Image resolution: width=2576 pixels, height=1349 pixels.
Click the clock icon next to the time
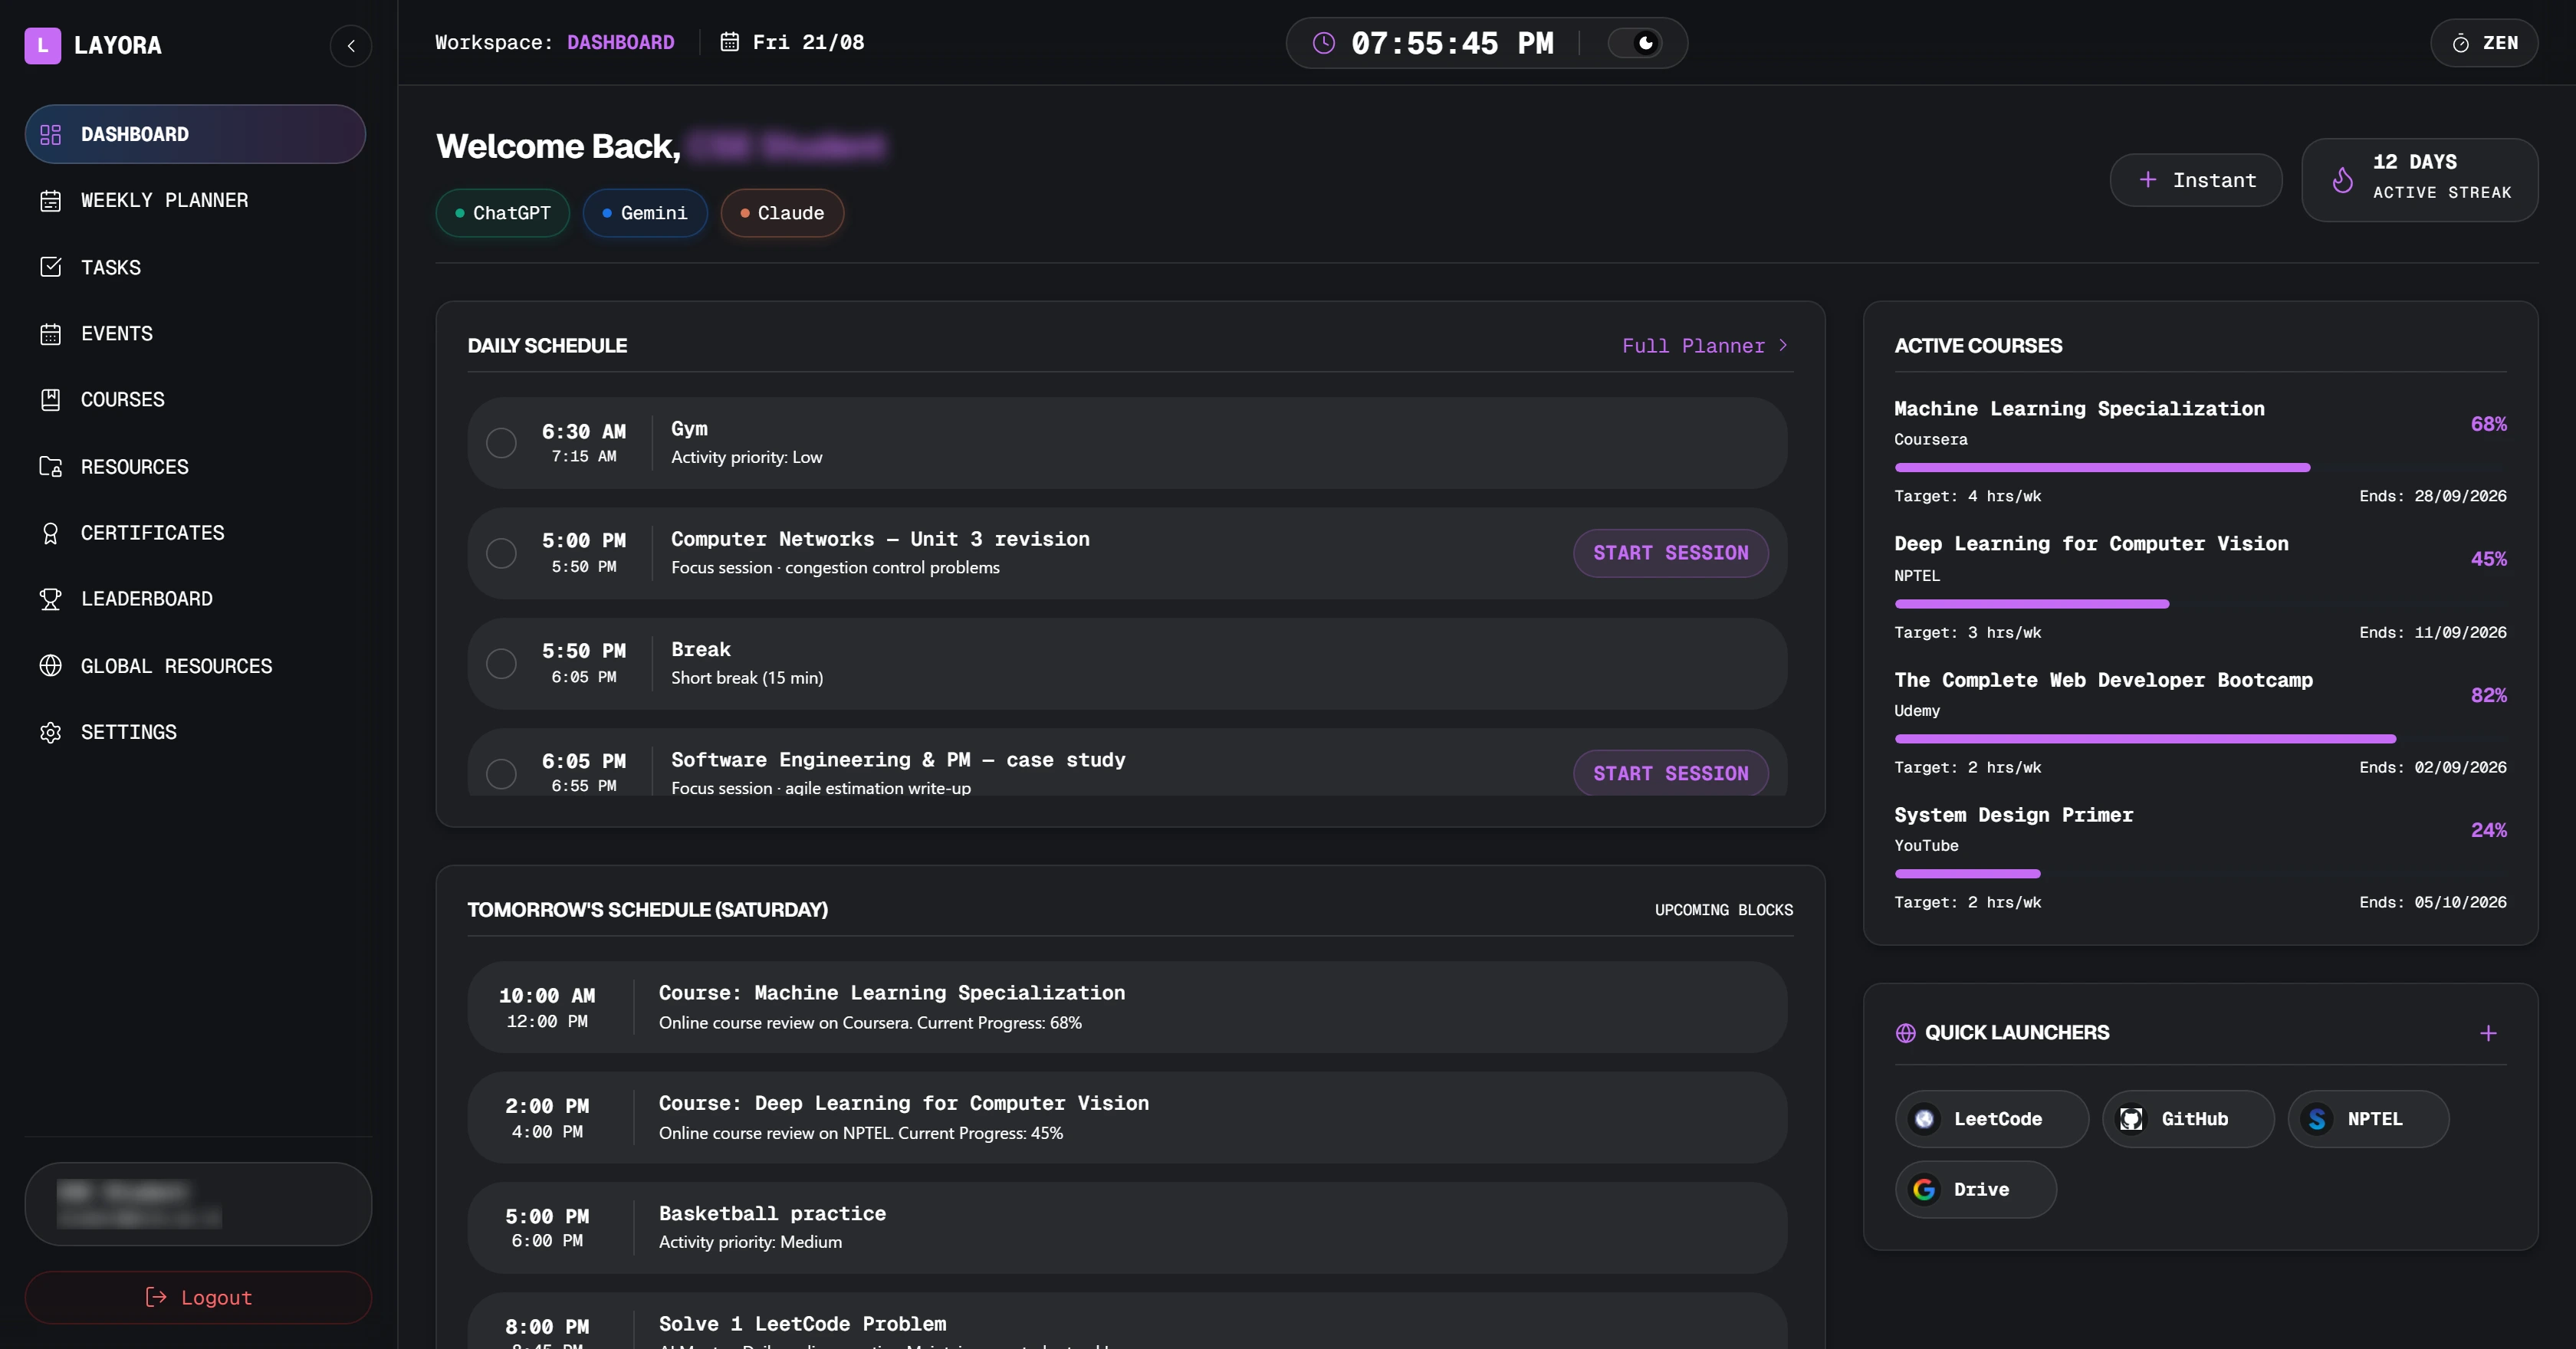(1323, 43)
